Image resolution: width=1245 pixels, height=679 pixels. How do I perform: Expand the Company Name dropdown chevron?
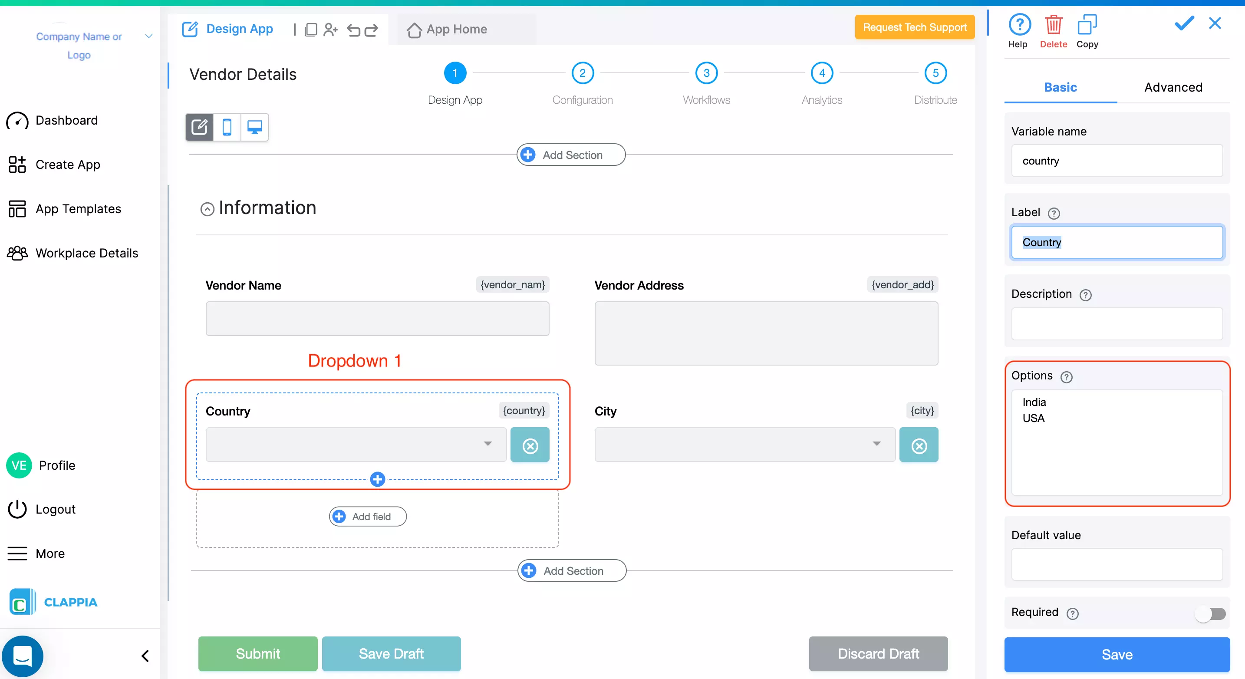click(149, 36)
